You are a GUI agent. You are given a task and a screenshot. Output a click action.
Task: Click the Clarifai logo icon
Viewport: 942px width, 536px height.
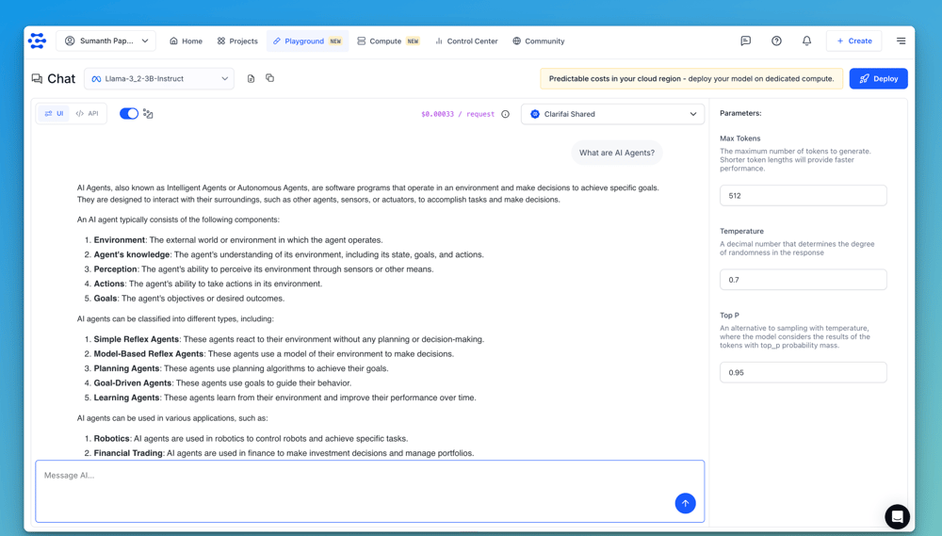tap(37, 41)
